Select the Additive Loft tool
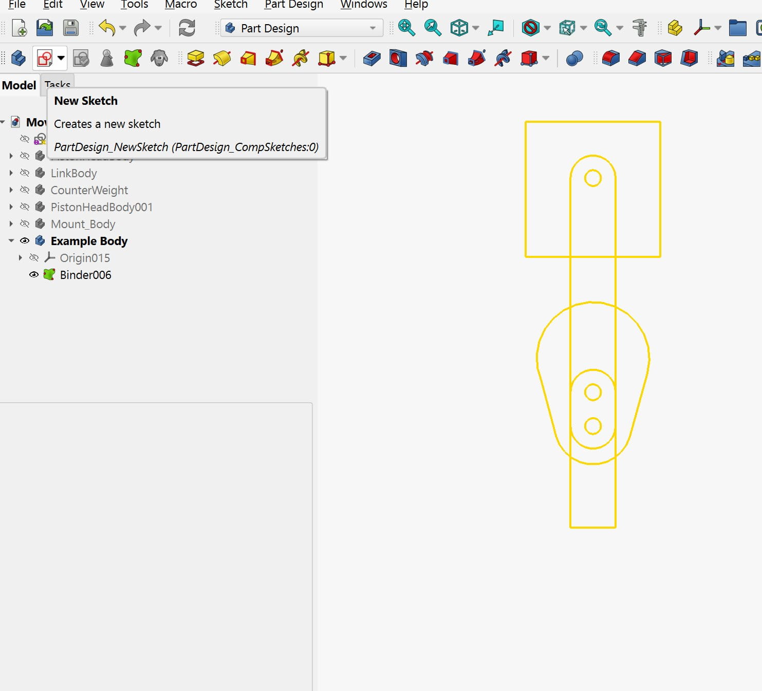Image resolution: width=762 pixels, height=691 pixels. [248, 59]
